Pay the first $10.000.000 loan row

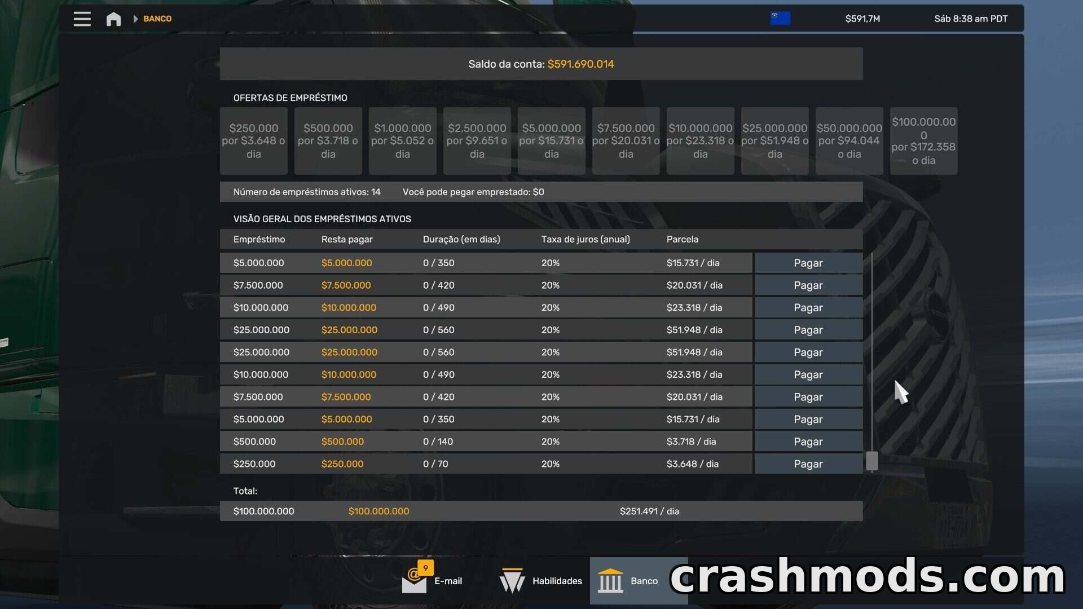(x=808, y=307)
